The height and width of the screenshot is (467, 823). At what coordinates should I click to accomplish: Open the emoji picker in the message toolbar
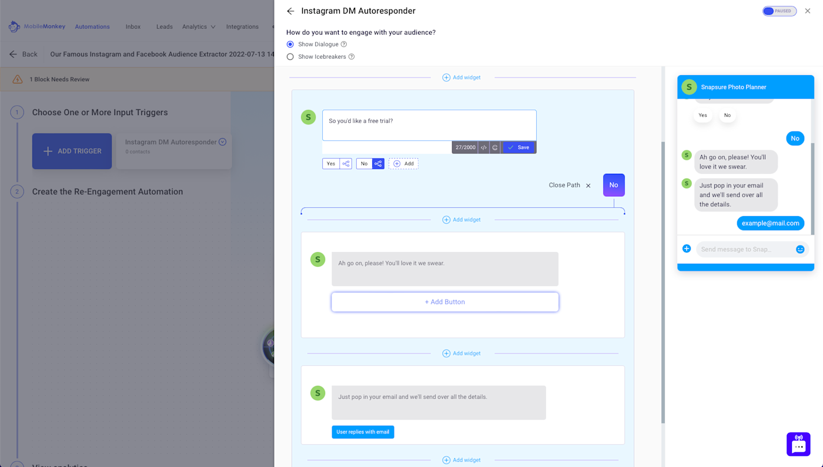point(495,147)
